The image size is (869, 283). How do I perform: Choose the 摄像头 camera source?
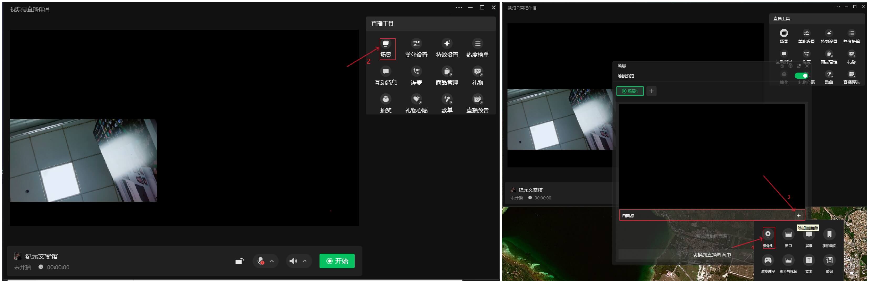[768, 238]
